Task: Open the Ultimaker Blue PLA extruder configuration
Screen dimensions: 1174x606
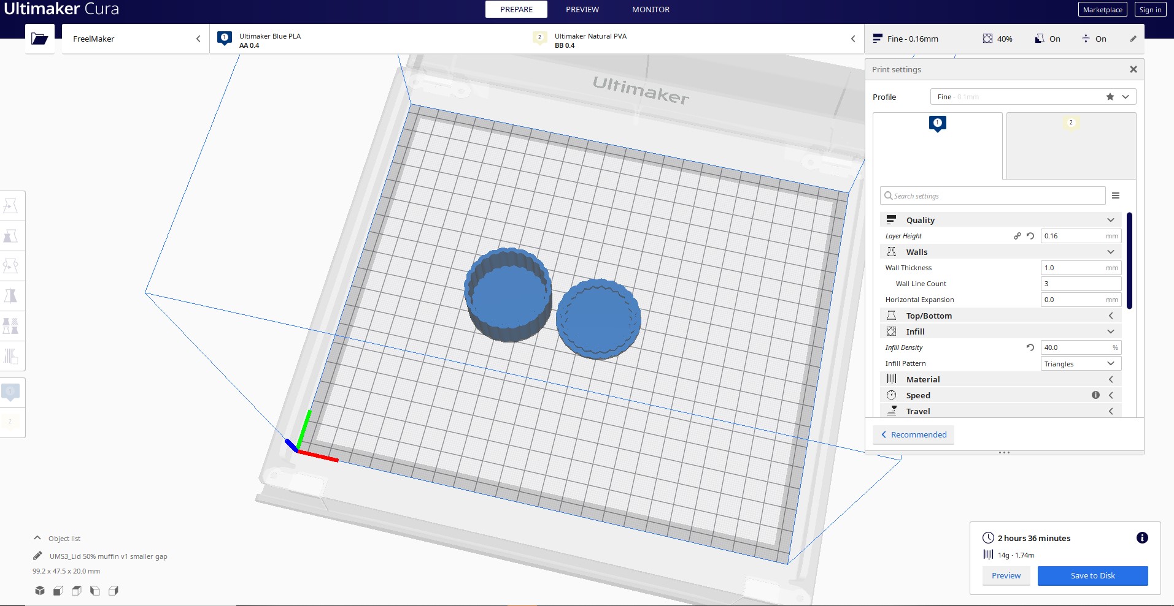Action: tap(367, 40)
